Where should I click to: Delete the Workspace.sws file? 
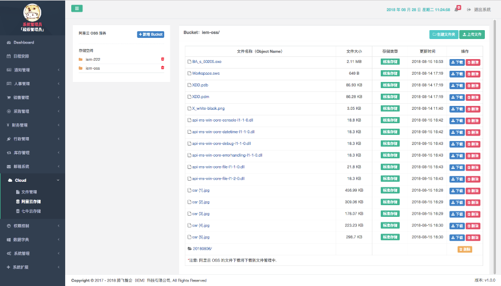(473, 74)
